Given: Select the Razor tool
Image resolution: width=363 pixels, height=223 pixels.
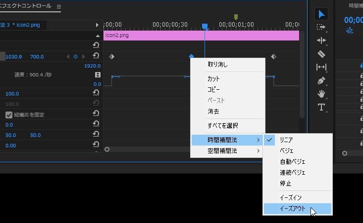Looking at the screenshot, I should (321, 54).
